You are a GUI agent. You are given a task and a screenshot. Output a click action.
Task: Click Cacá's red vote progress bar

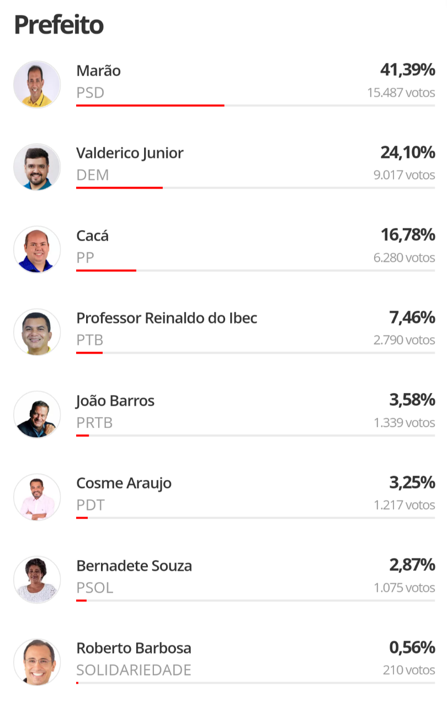[x=106, y=270]
